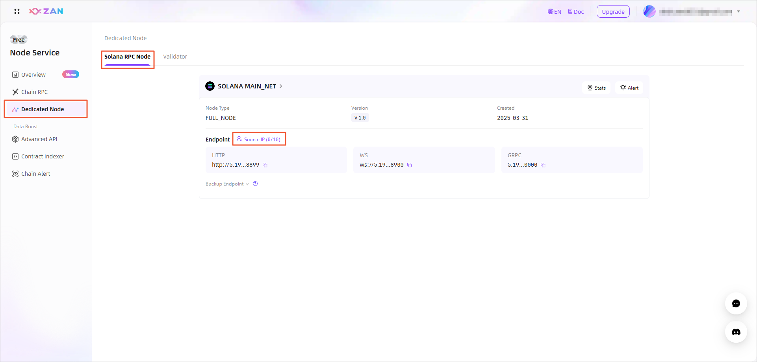Viewport: 757px width, 362px height.
Task: Copy the WS endpoint URL
Action: [410, 165]
